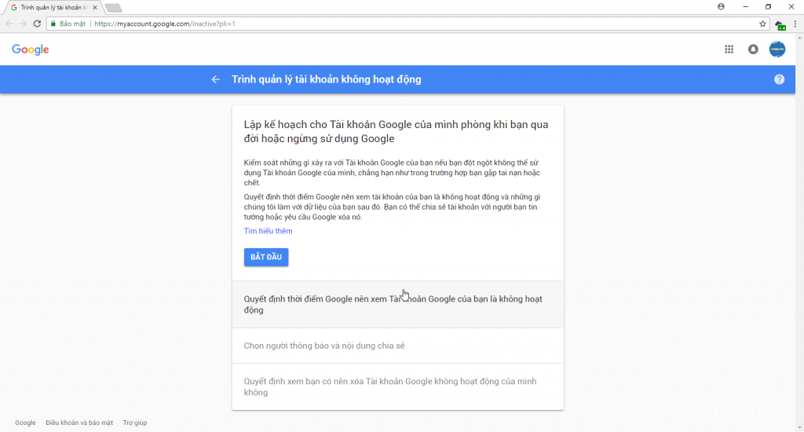Viewport: 804px width, 432px height.
Task: Click the Lập kế hoạch heading text
Action: click(396, 131)
